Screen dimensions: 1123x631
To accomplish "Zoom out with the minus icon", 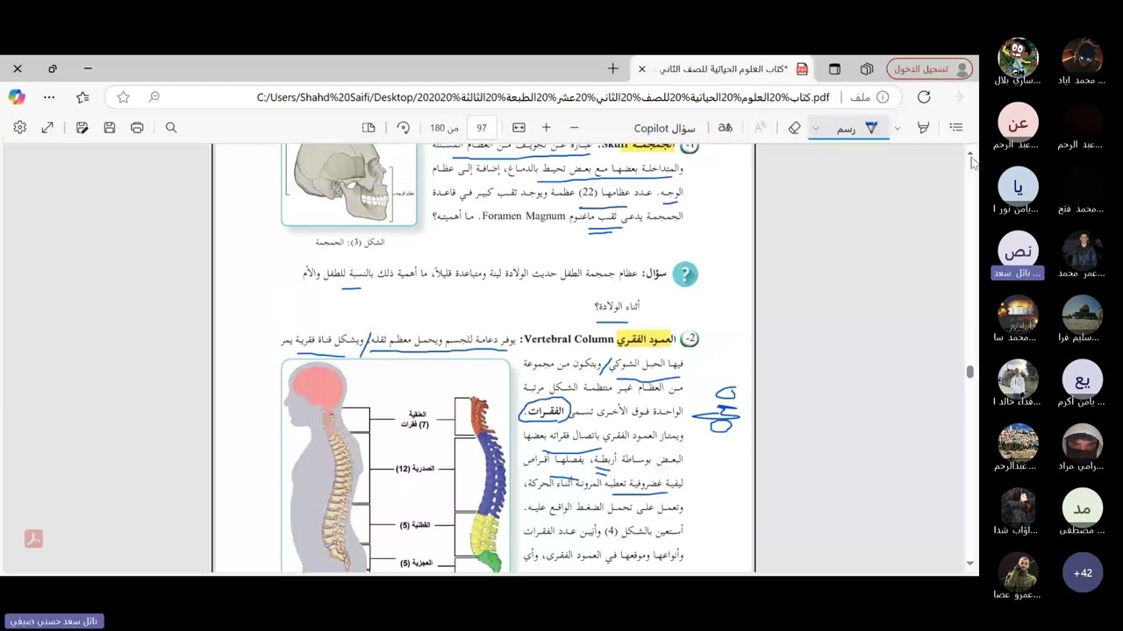I will coord(574,128).
